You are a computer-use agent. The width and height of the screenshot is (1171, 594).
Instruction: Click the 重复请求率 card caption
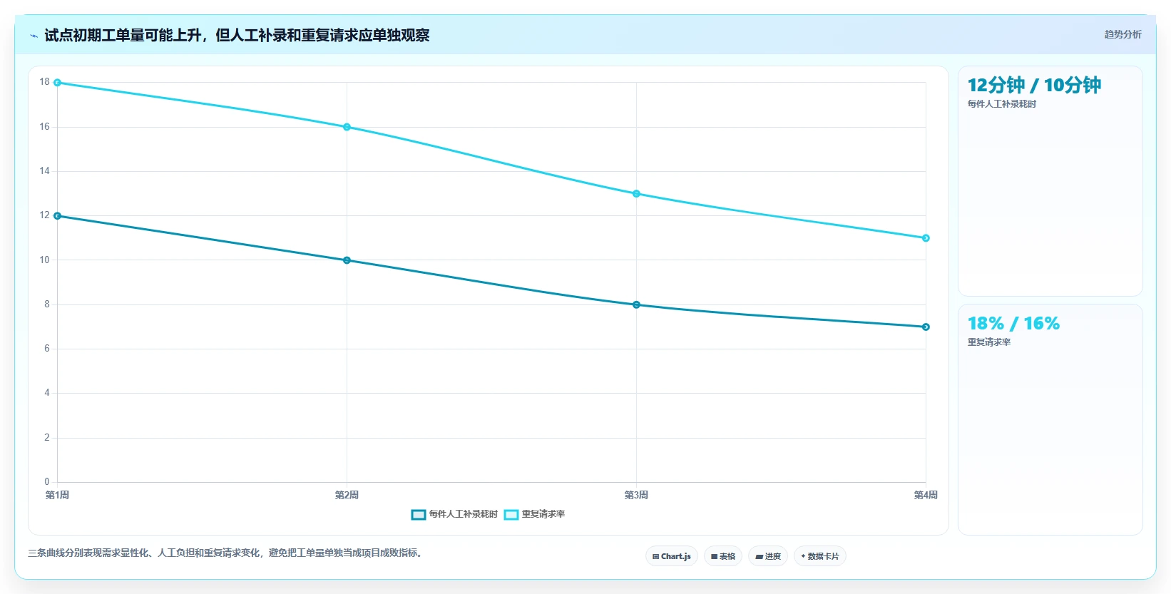tap(989, 342)
